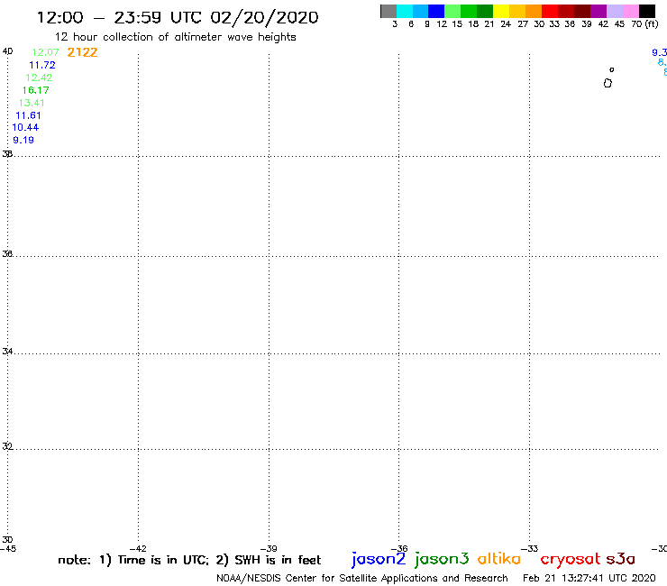Select the 13.41 wave height value
The image size is (667, 586).
click(32, 103)
